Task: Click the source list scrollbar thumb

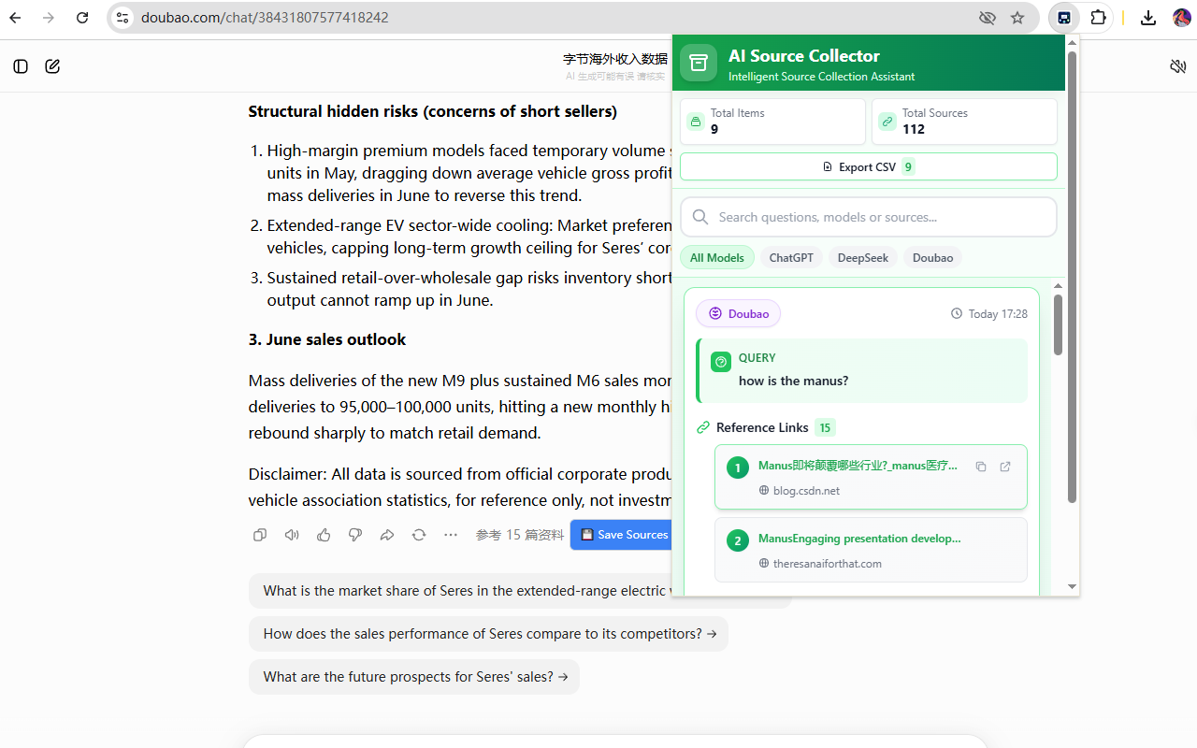Action: [1058, 324]
